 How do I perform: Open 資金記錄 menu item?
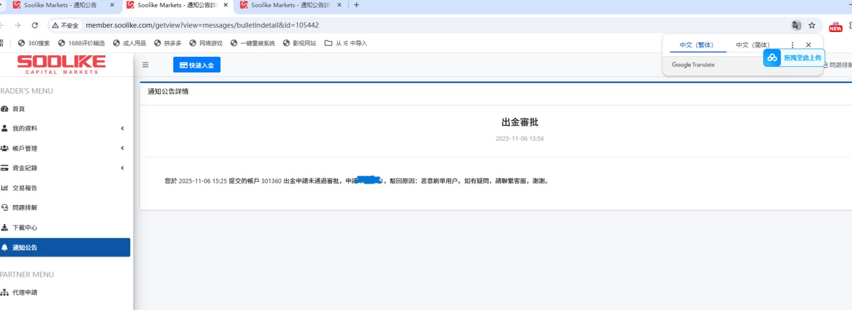(25, 168)
